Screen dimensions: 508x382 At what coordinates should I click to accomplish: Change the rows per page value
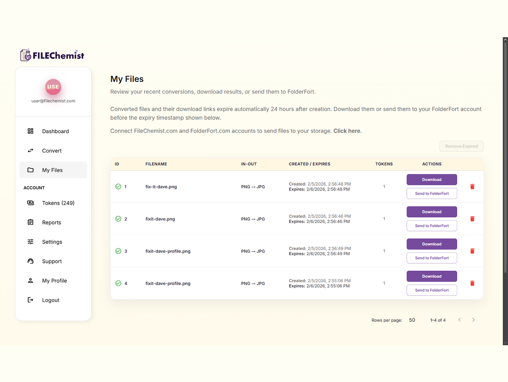pyautogui.click(x=412, y=320)
